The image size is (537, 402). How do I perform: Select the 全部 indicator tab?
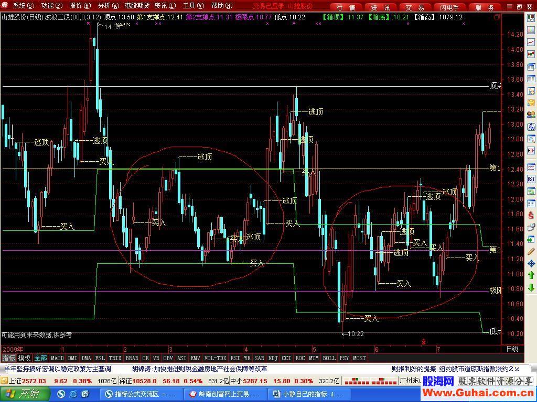[40, 358]
